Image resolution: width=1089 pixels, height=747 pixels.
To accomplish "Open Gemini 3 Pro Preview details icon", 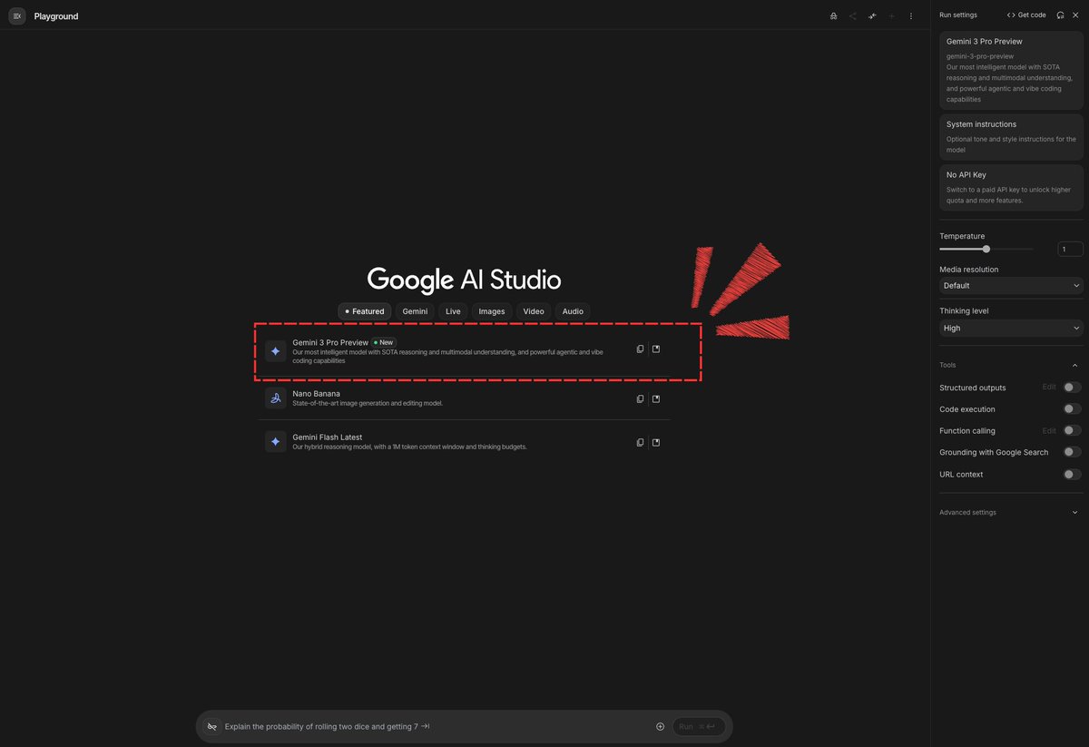I will click(x=656, y=349).
